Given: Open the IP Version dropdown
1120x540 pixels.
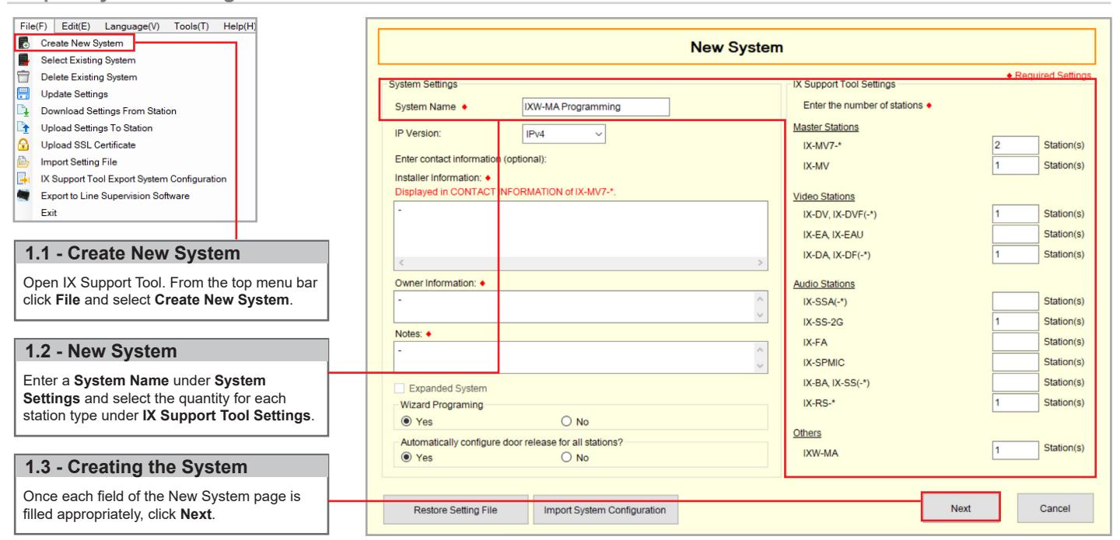Looking at the screenshot, I should point(564,133).
